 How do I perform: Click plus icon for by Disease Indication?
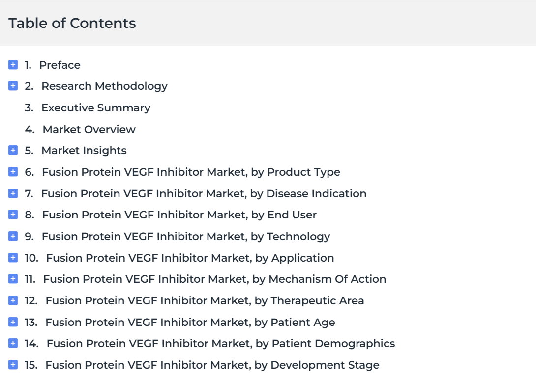13,193
